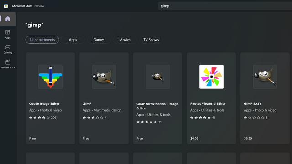Click GIMP for Windows 71 rating stars

pyautogui.click(x=149, y=122)
